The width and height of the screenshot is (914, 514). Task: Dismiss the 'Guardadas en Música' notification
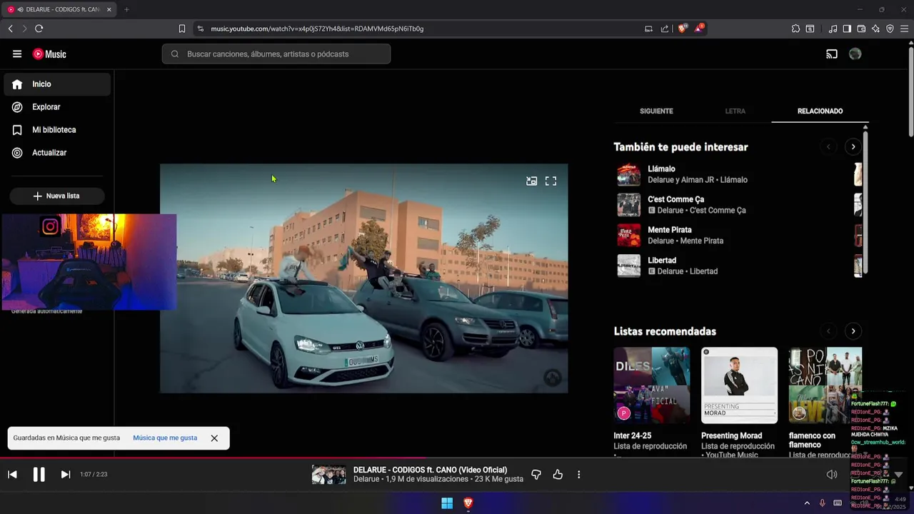tap(214, 438)
